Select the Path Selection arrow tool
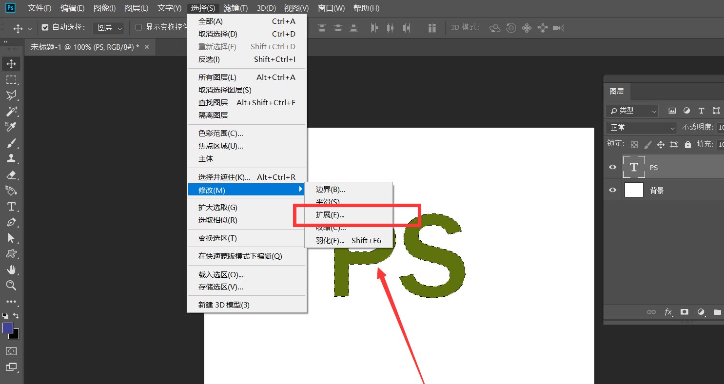This screenshot has width=724, height=384. pyautogui.click(x=11, y=238)
